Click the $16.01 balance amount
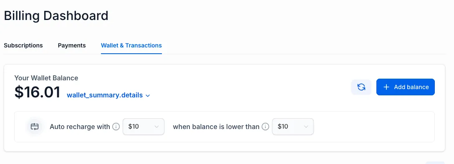Screen dimensions: 454x164 point(38,92)
